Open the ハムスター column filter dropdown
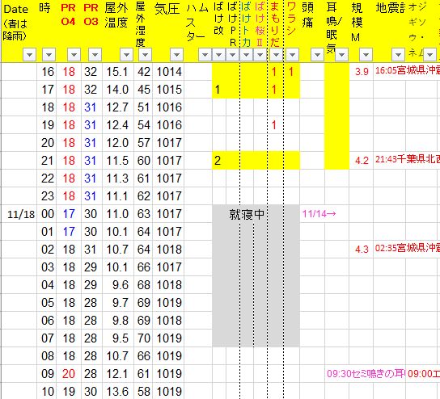Screen dimensions: 440x399 205,55
